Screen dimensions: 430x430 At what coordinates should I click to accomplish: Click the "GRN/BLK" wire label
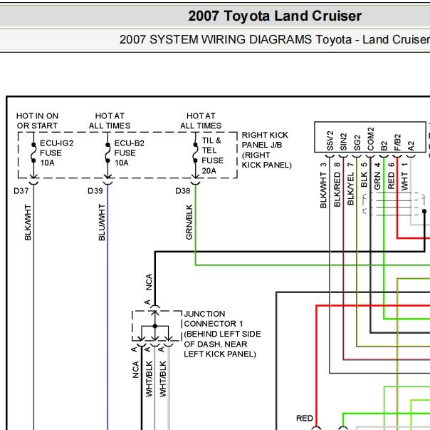pyautogui.click(x=189, y=222)
